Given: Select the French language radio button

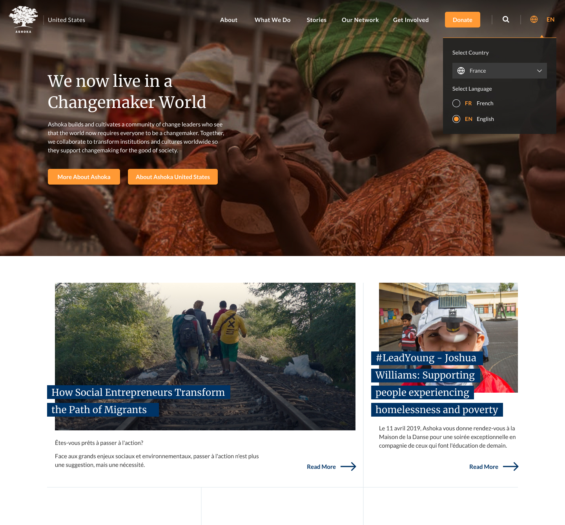Looking at the screenshot, I should (456, 103).
